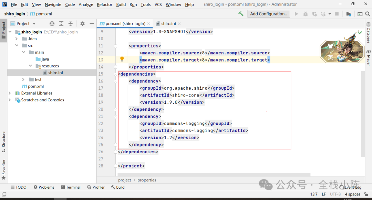The image size is (372, 200).
Task: Toggle the Favorites side panel
Action: [3, 170]
